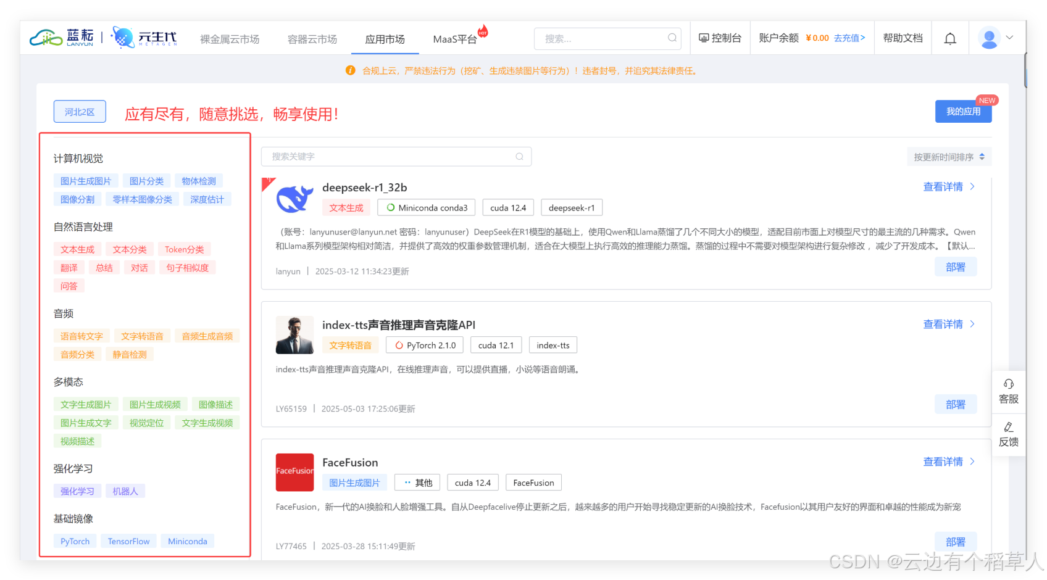Filter by 图片生成图片 category tag
The width and height of the screenshot is (1047, 580).
coord(85,181)
